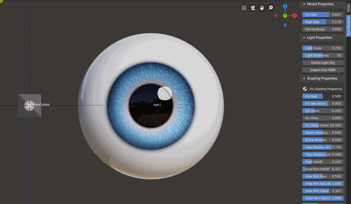Open the View sidebar tab
Image resolution: width=351 pixels, height=204 pixels.
coord(348,8)
